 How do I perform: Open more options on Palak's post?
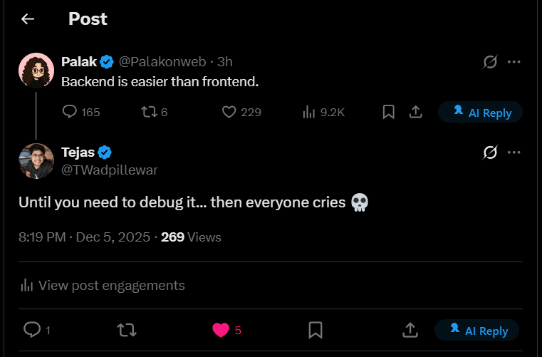[x=514, y=62]
